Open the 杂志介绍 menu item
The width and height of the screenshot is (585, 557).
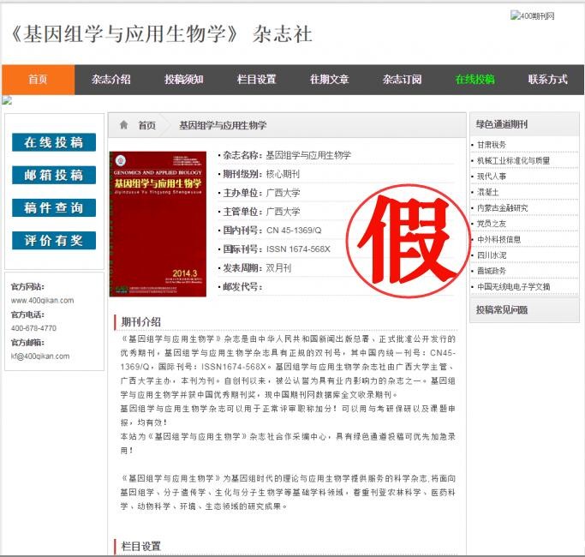[x=111, y=80]
